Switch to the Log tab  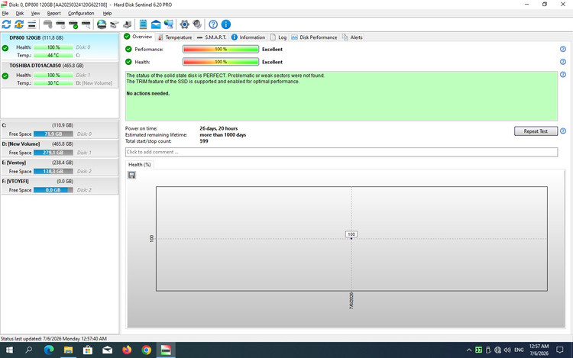[x=278, y=37]
